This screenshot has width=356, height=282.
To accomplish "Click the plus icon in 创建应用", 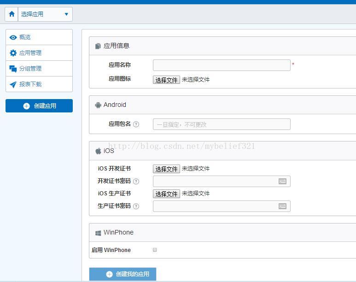I will [27, 106].
